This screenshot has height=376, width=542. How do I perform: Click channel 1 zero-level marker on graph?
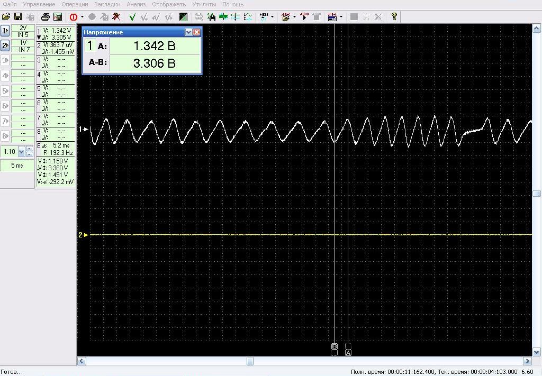click(83, 129)
